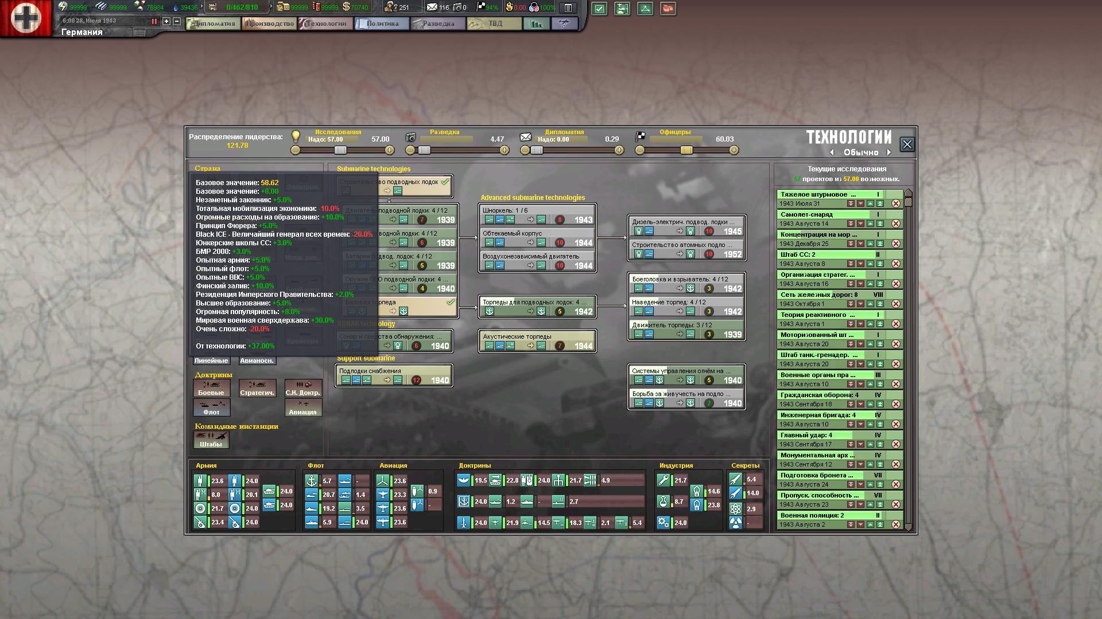Start researching Шноркель technology
Screen dimensions: 1102x619
[537, 215]
